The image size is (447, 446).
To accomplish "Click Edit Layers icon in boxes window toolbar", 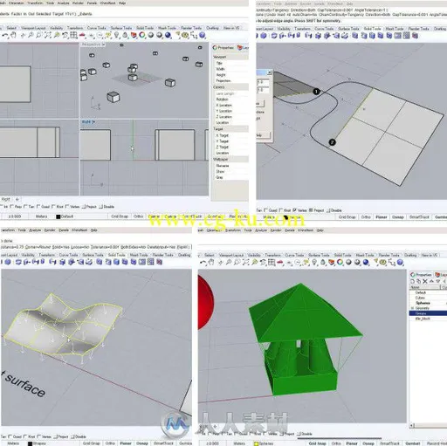I will pos(134,36).
